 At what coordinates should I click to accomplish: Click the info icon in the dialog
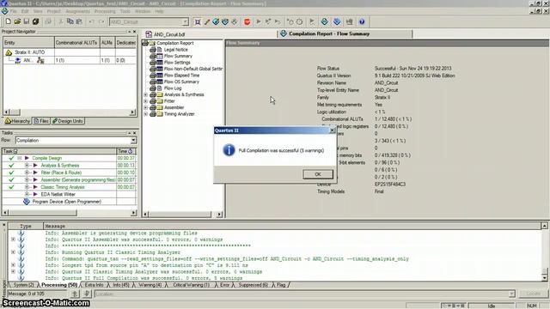pyautogui.click(x=229, y=150)
